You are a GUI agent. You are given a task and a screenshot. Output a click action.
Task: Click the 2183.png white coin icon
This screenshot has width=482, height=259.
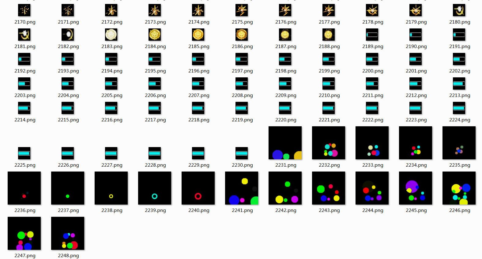click(x=111, y=35)
